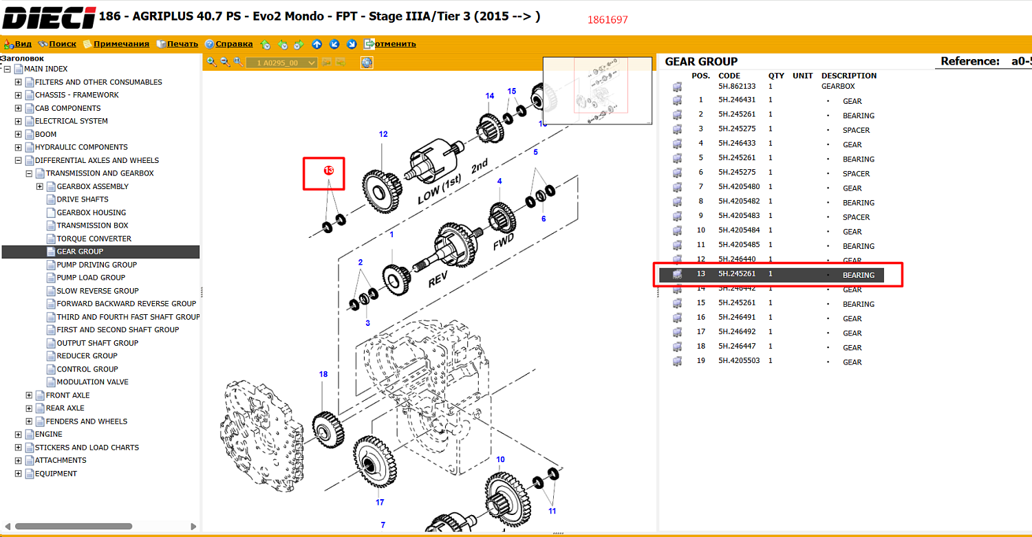Zoom out of the parts diagram
The width and height of the screenshot is (1032, 537).
pos(225,62)
